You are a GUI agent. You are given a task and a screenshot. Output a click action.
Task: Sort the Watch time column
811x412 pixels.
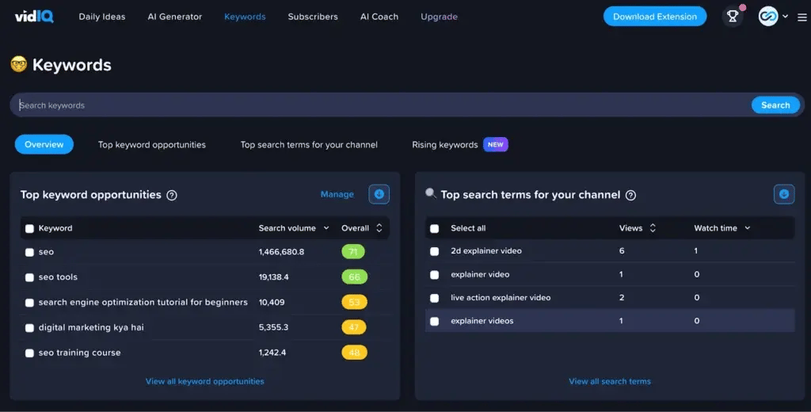(747, 228)
